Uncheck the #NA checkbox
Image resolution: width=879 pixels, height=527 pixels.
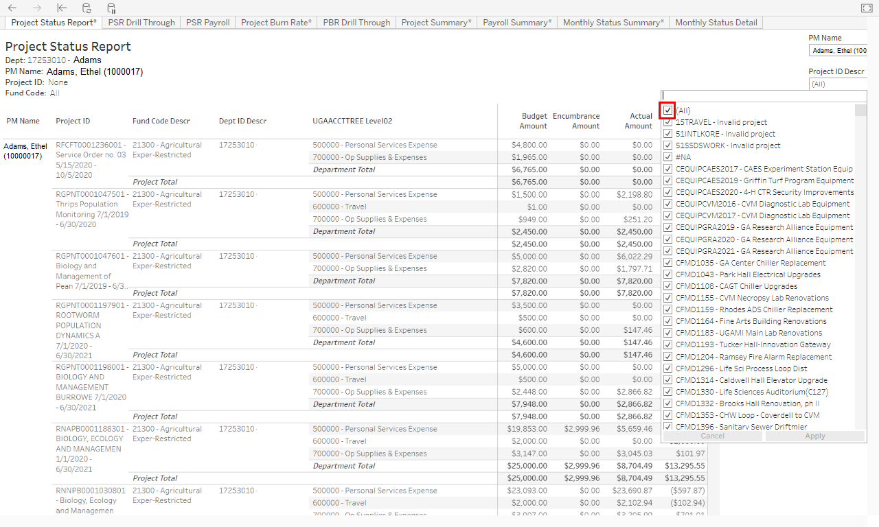point(667,157)
